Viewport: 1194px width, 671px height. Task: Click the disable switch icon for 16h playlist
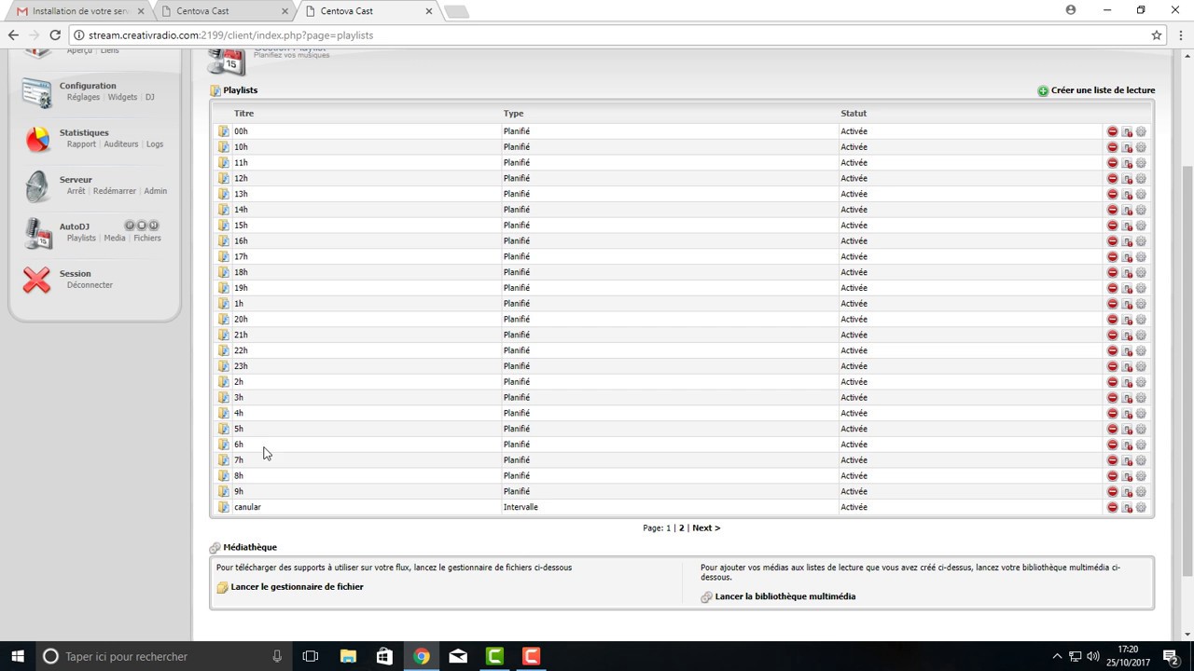(x=1127, y=241)
